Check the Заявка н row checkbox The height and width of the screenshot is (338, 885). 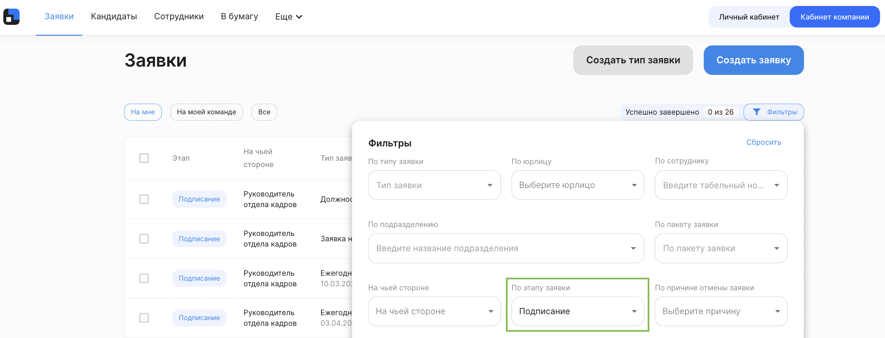point(144,239)
